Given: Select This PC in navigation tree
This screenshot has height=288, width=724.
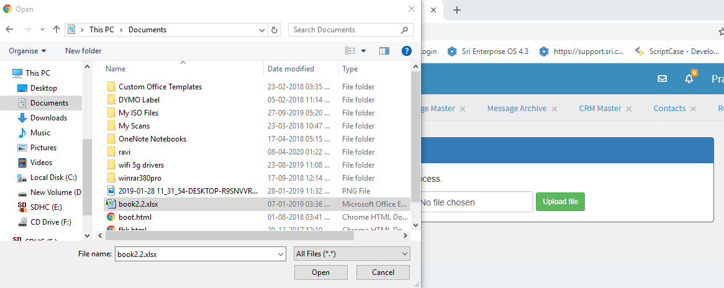Looking at the screenshot, I should pyautogui.click(x=32, y=73).
